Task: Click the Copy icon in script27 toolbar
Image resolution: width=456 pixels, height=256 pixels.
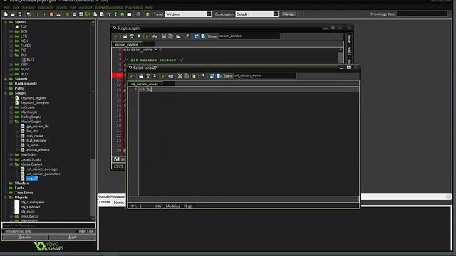Action: [x=187, y=76]
